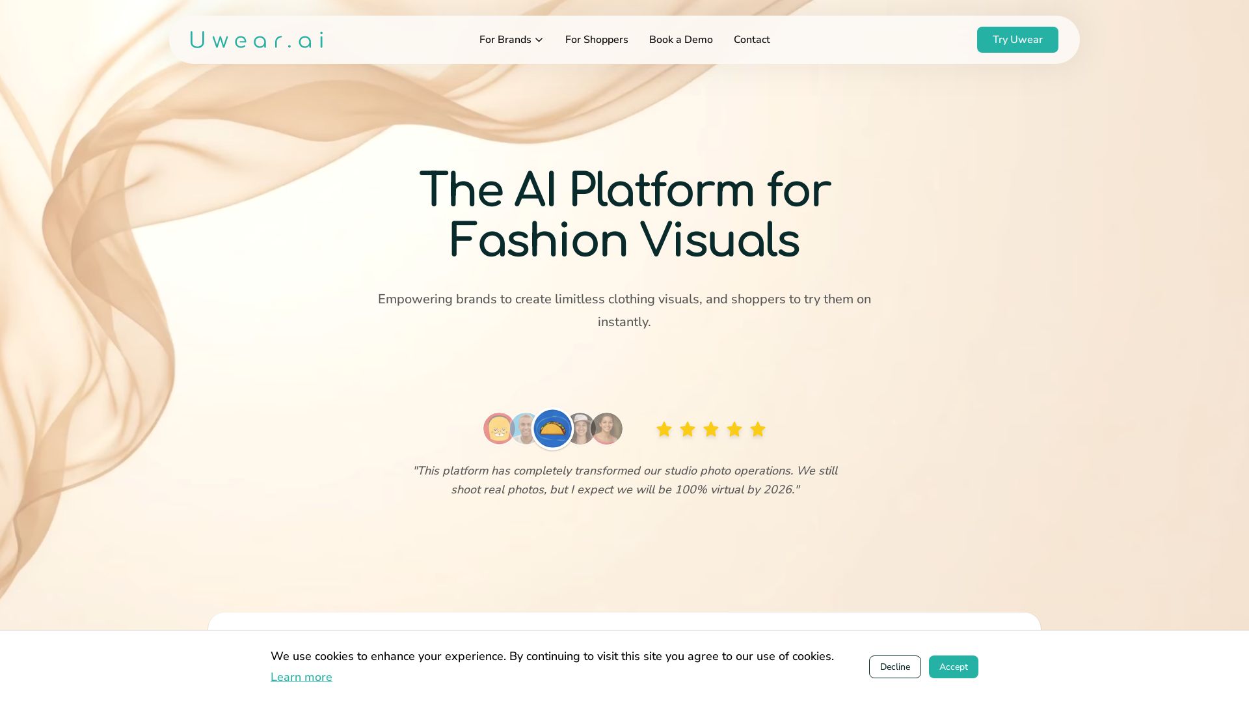Viewport: 1249px width, 703px height.
Task: Click the third gold star
Action: pos(710,429)
